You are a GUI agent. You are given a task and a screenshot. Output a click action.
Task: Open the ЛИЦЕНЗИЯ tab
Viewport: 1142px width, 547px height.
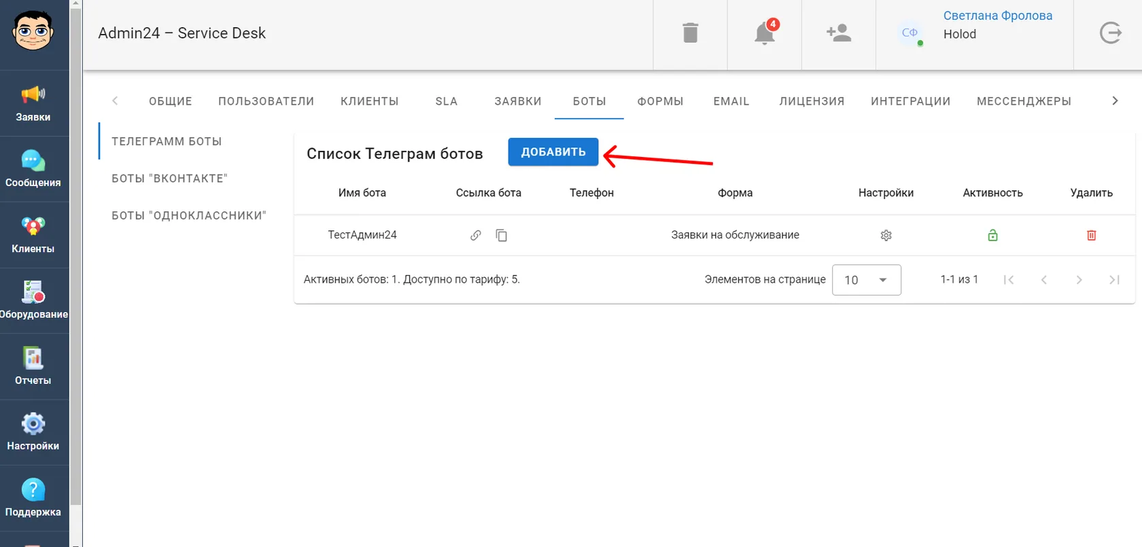(x=812, y=101)
